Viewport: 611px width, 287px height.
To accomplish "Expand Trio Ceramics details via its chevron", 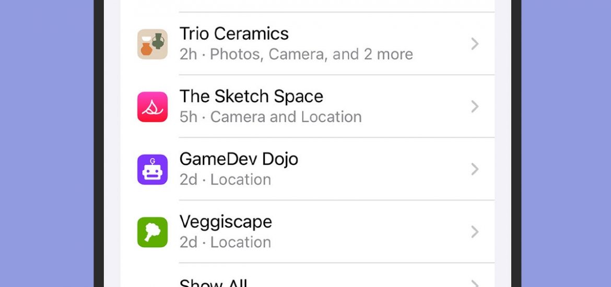I will point(475,44).
